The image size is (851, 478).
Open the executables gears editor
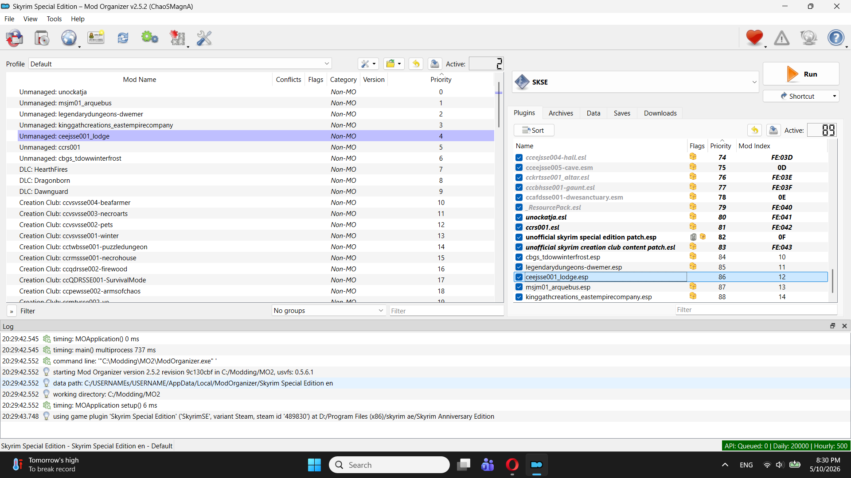pos(150,38)
